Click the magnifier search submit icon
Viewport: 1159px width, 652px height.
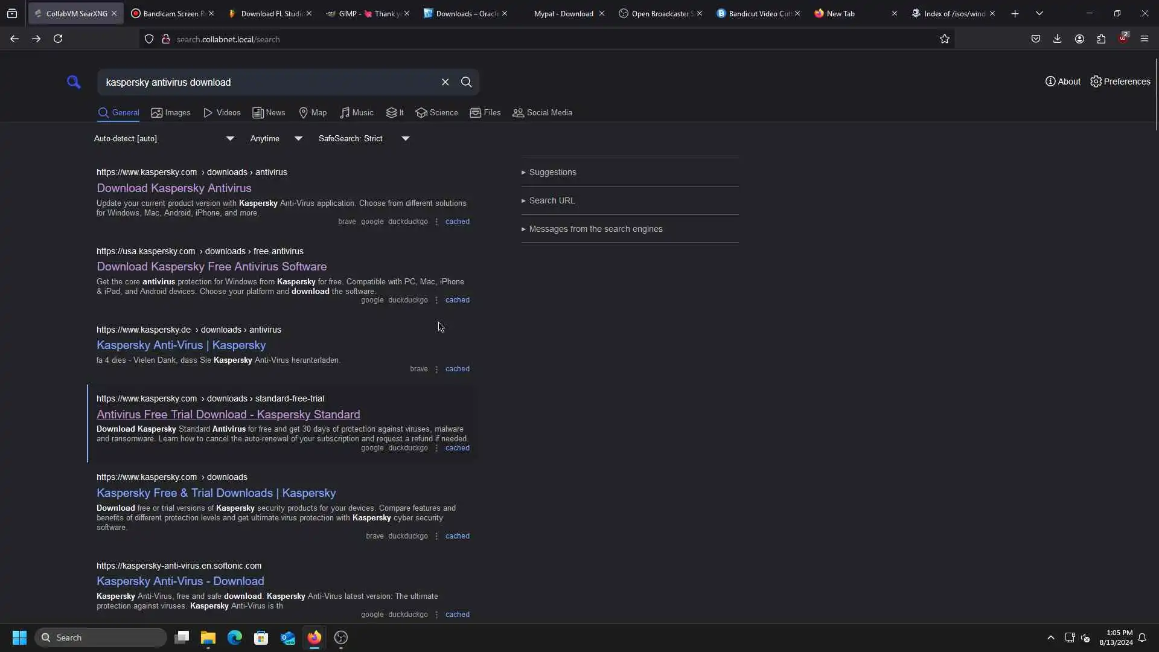coord(466,82)
